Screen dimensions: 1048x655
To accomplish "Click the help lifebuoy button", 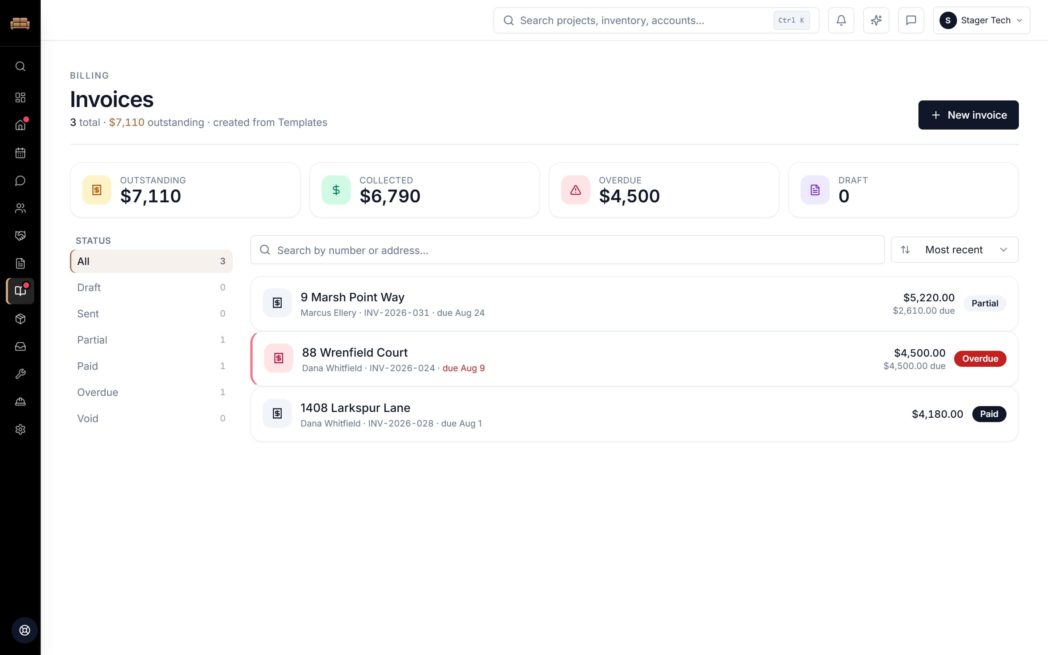I will (25, 630).
